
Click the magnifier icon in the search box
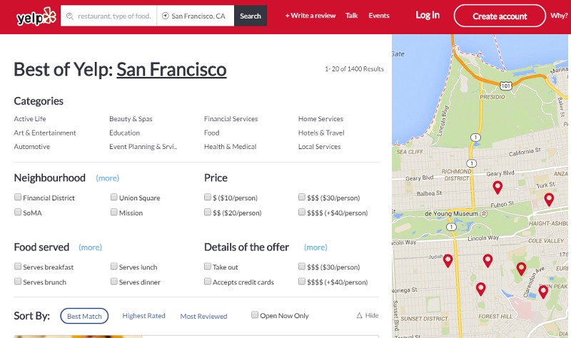pos(69,16)
